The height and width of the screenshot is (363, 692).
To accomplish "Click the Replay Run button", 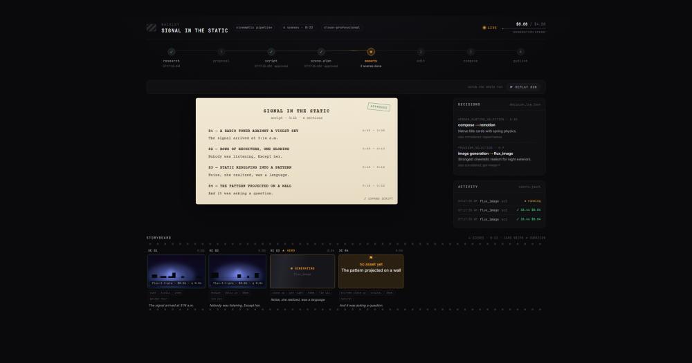I will click(x=523, y=87).
